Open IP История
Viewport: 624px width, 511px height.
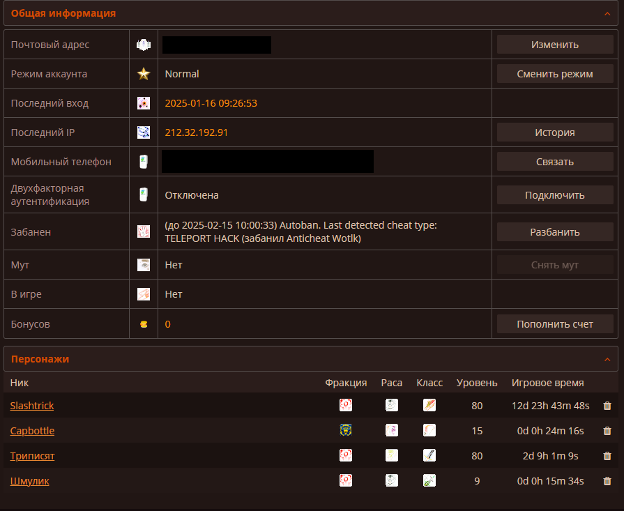555,132
